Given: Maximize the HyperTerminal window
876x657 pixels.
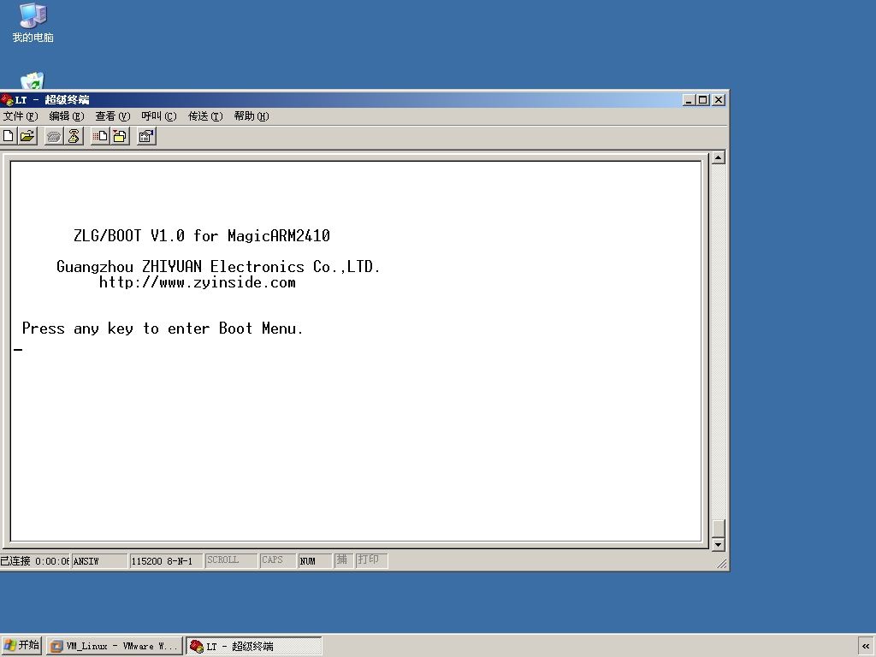Looking at the screenshot, I should (x=703, y=100).
